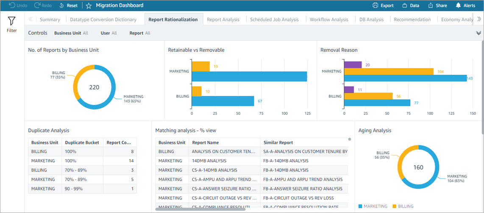Open the Report control dropdown
Viewport: 484px width, 213px height.
tap(140, 33)
